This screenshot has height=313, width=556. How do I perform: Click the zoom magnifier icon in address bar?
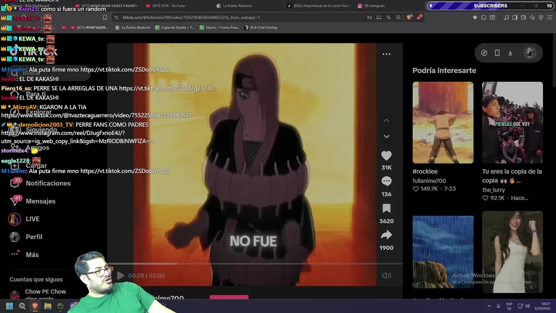pos(398,17)
